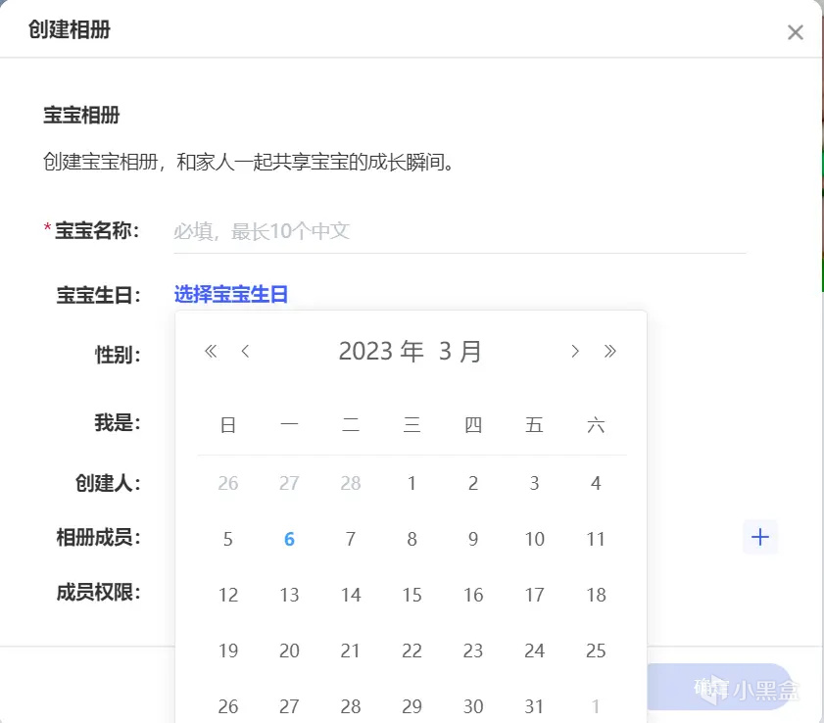The image size is (824, 723).
Task: Select month label 3 月 in calendar header
Action: click(x=460, y=351)
